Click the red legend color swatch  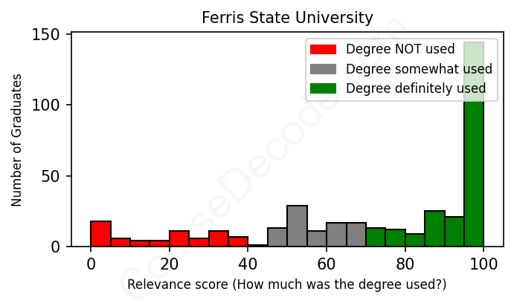323,50
